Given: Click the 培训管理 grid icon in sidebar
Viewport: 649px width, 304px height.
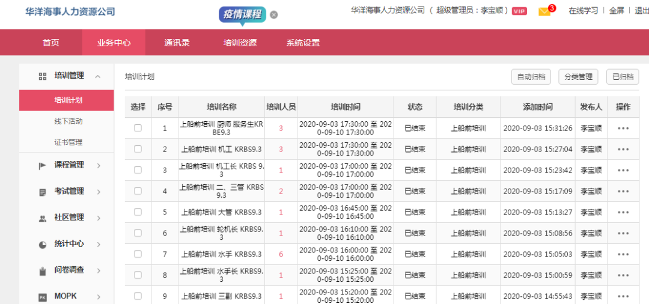Looking at the screenshot, I should point(43,76).
